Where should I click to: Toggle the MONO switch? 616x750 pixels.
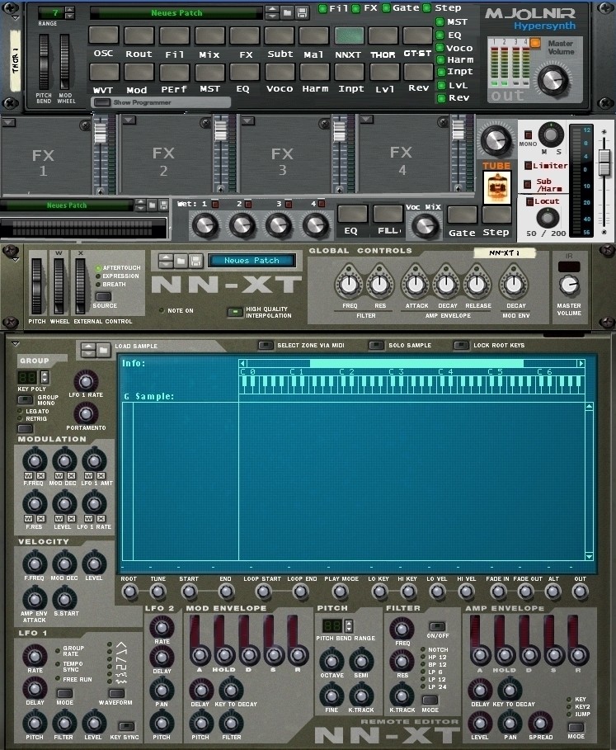528,135
